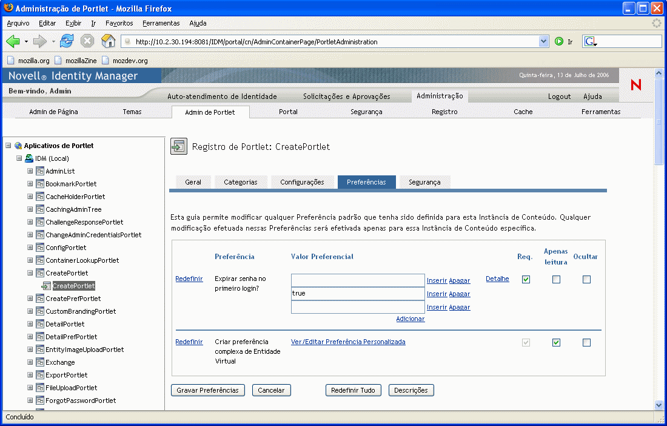This screenshot has width=667, height=426.
Task: Go to the browser Home icon
Action: point(108,41)
